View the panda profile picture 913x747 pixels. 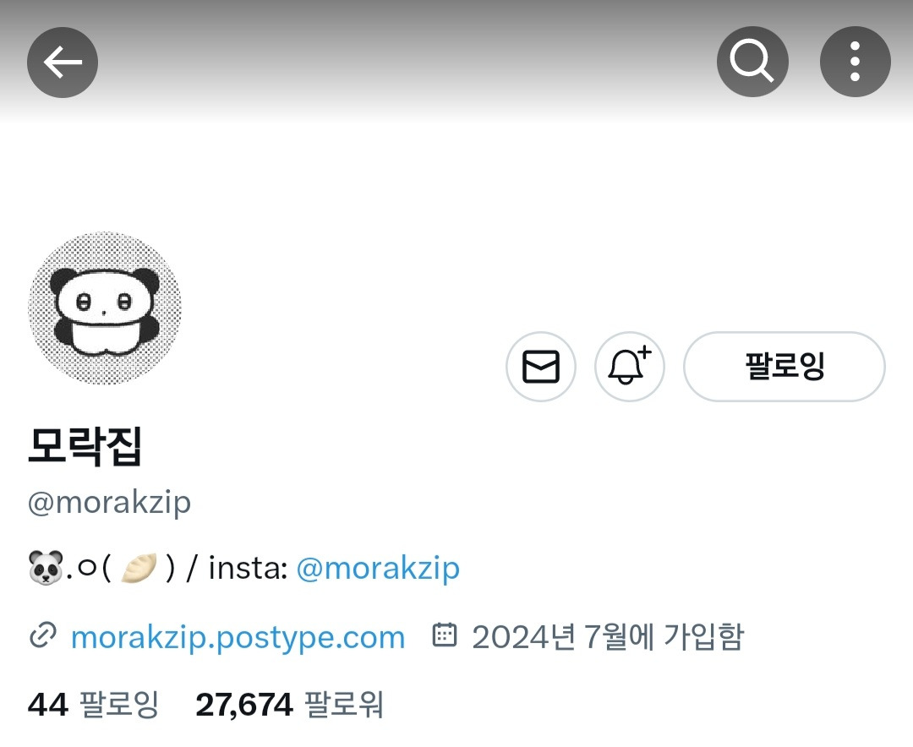[x=105, y=308]
